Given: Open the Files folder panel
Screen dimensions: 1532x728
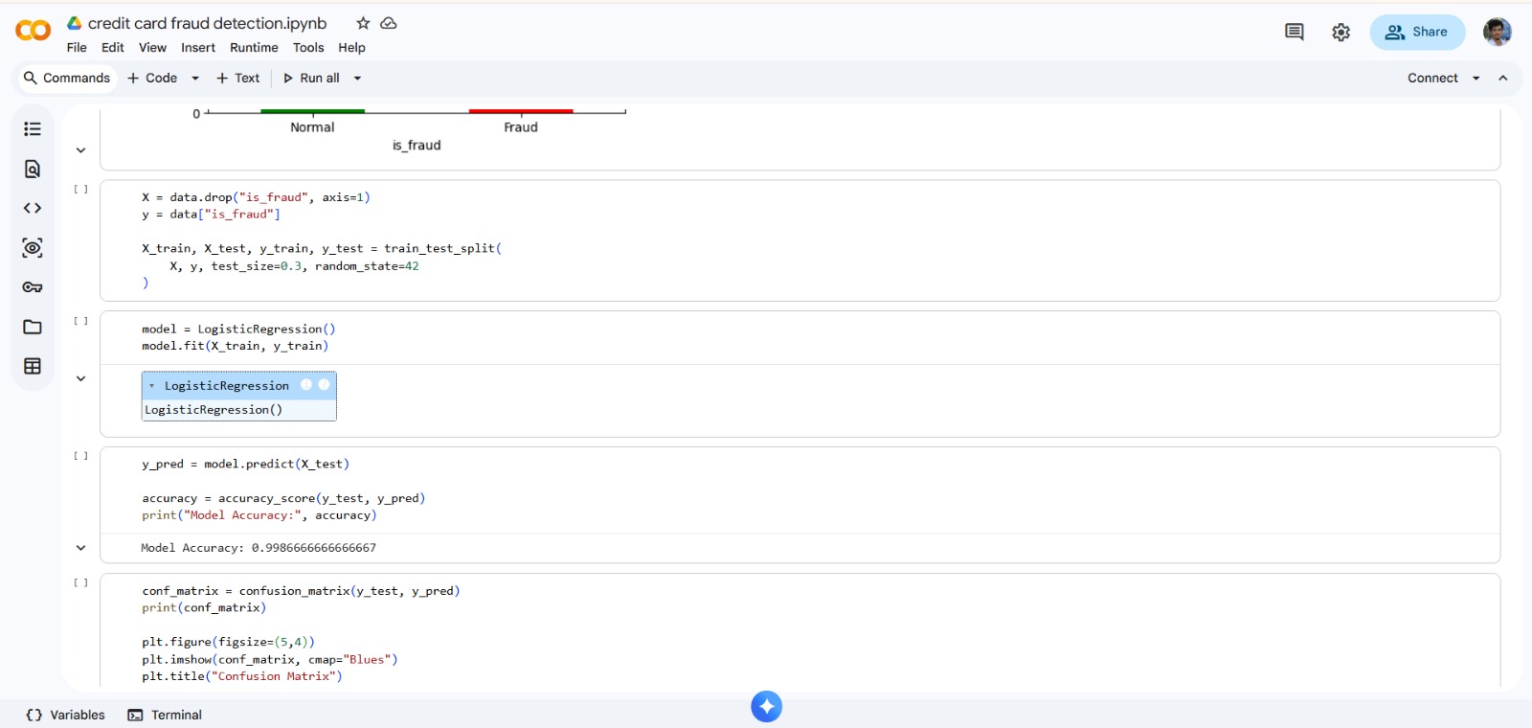Looking at the screenshot, I should 33,328.
